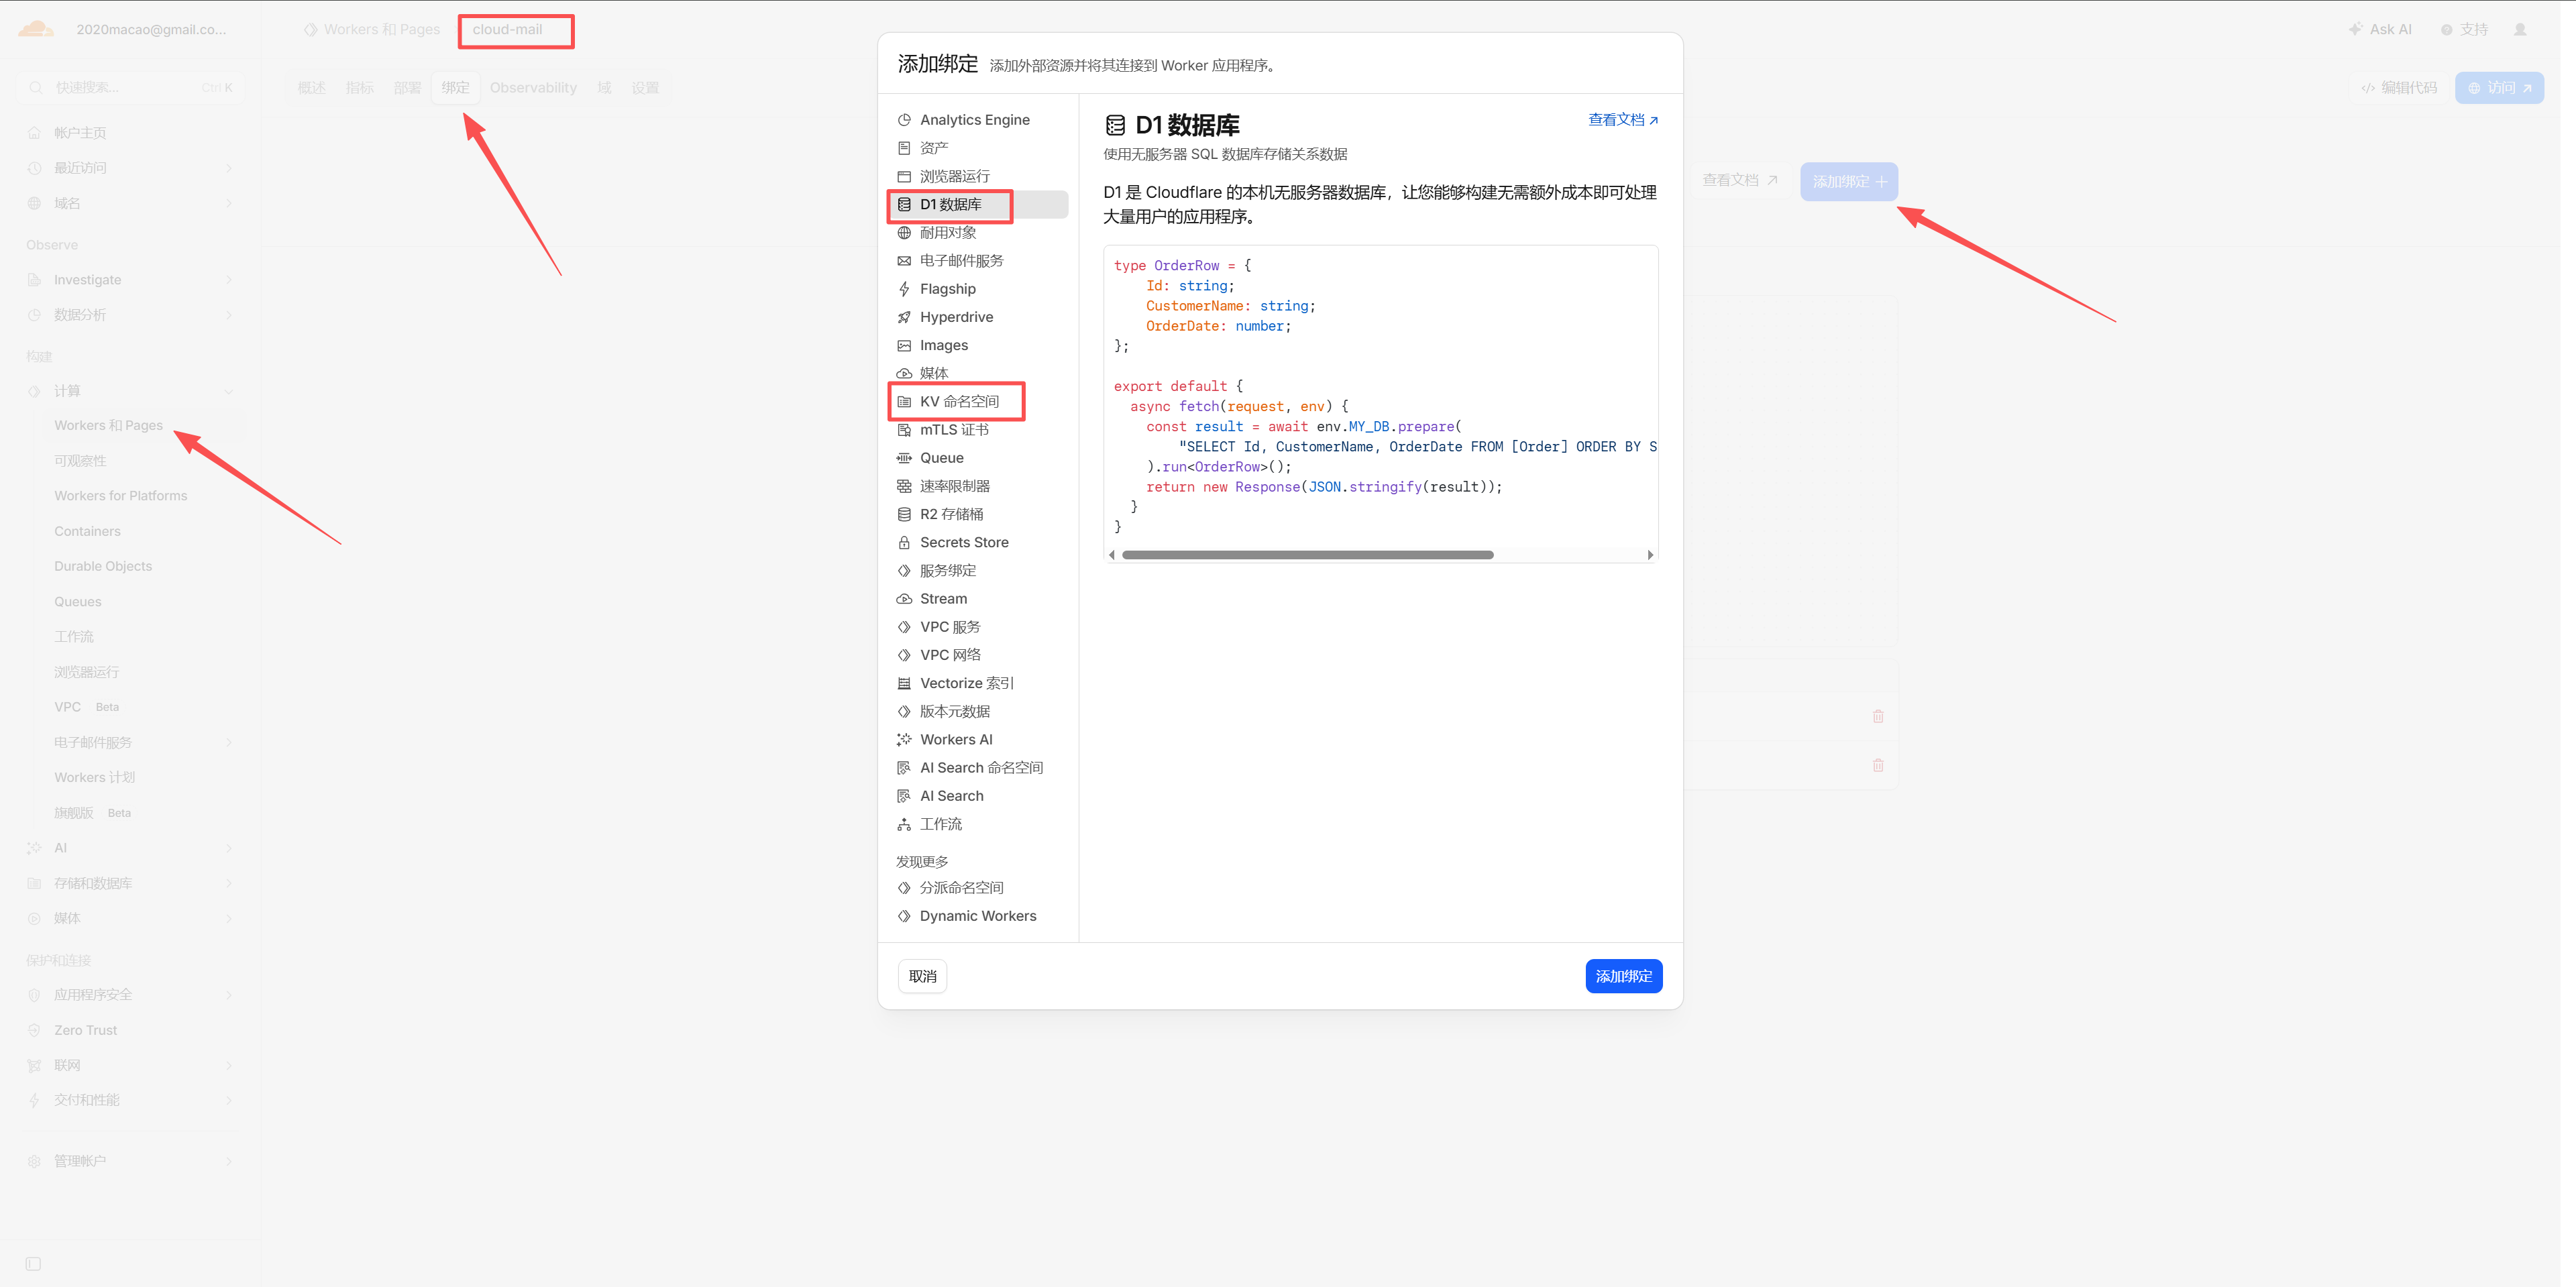Click the R2 存储桶 bucket icon
Image resolution: width=2576 pixels, height=1287 pixels.
click(x=904, y=514)
